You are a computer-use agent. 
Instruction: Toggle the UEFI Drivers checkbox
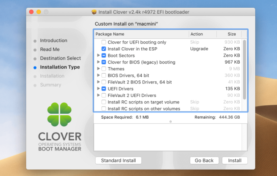click(x=104, y=89)
